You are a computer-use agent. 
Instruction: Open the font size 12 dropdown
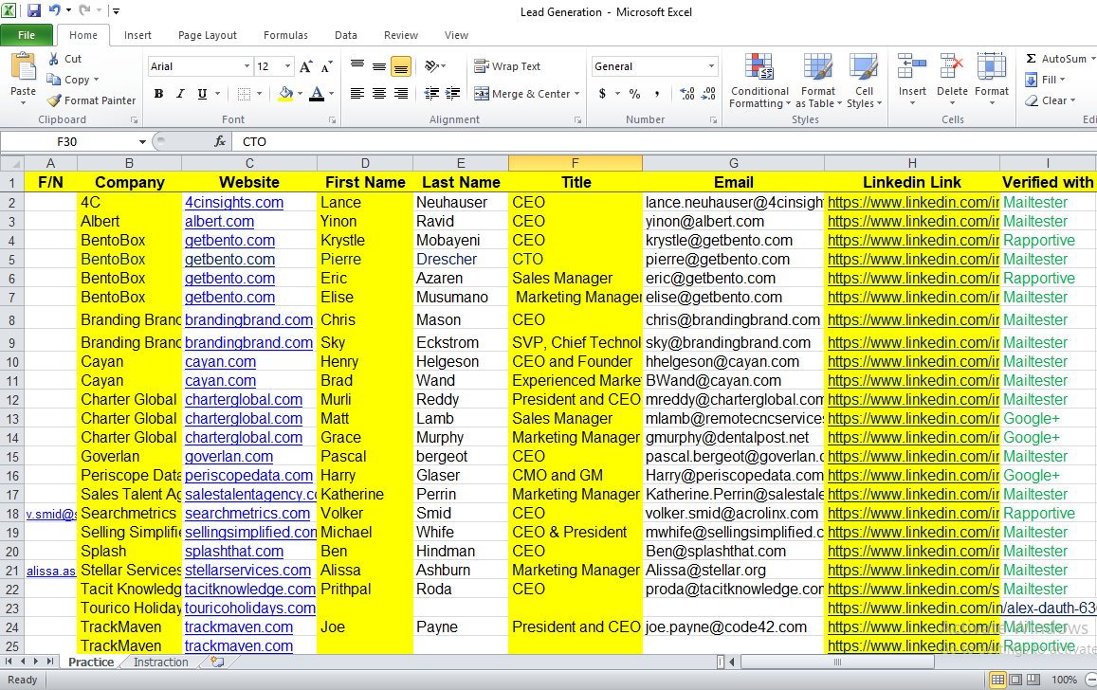point(287,66)
